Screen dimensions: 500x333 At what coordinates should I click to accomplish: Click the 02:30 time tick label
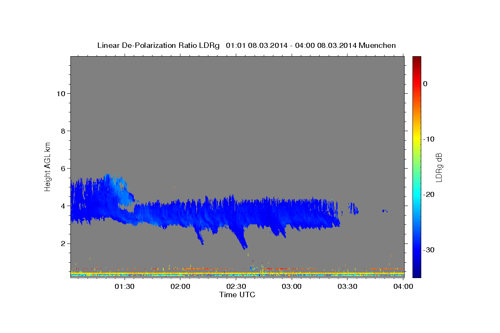(x=236, y=286)
